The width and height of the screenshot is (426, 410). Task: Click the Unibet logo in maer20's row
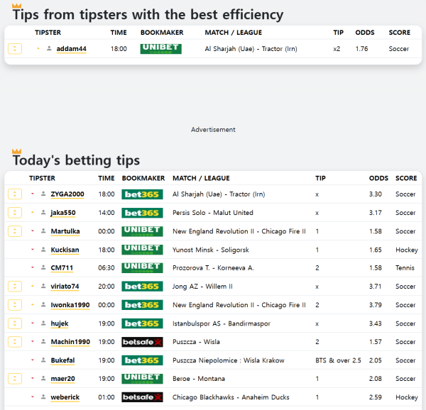(x=142, y=379)
